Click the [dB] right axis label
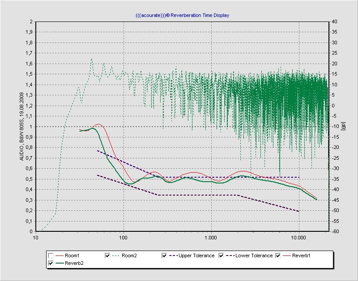358x281 pixels. coord(343,127)
